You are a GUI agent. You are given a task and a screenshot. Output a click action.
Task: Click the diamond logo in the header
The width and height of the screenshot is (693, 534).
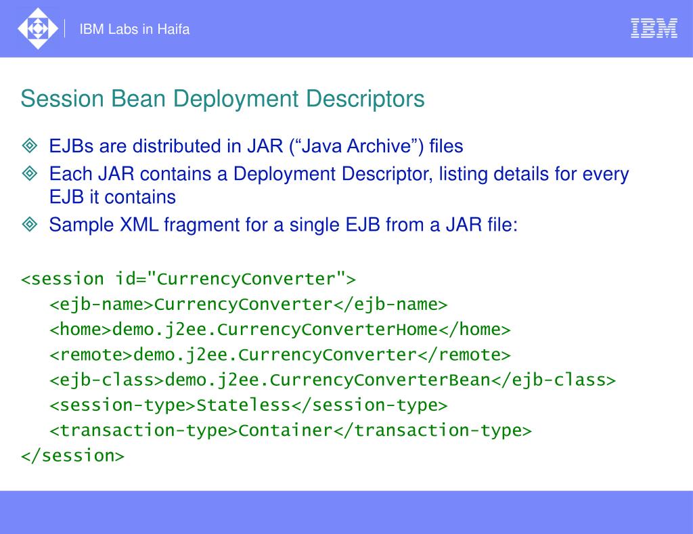(38, 28)
